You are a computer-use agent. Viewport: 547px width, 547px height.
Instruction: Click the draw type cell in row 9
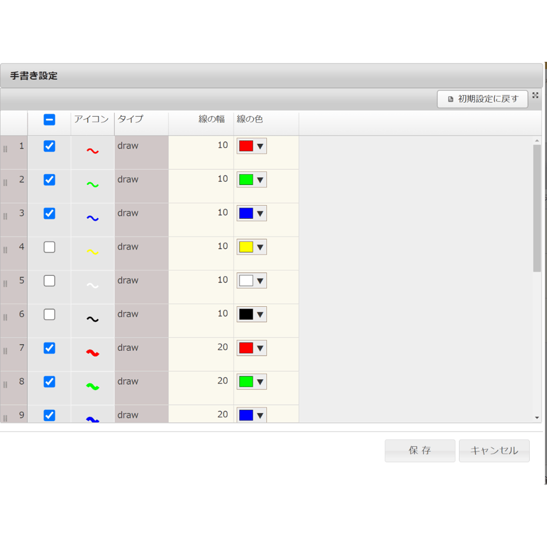pyautogui.click(x=142, y=414)
